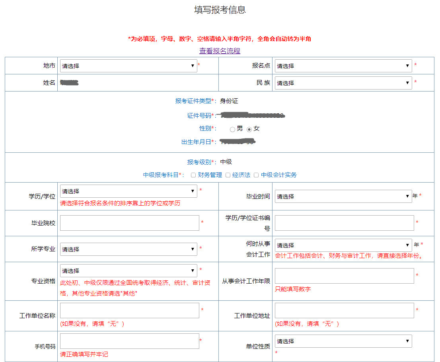Select the 女 (female) gender option
Viewport: 440px width, 362px height.
click(x=249, y=129)
